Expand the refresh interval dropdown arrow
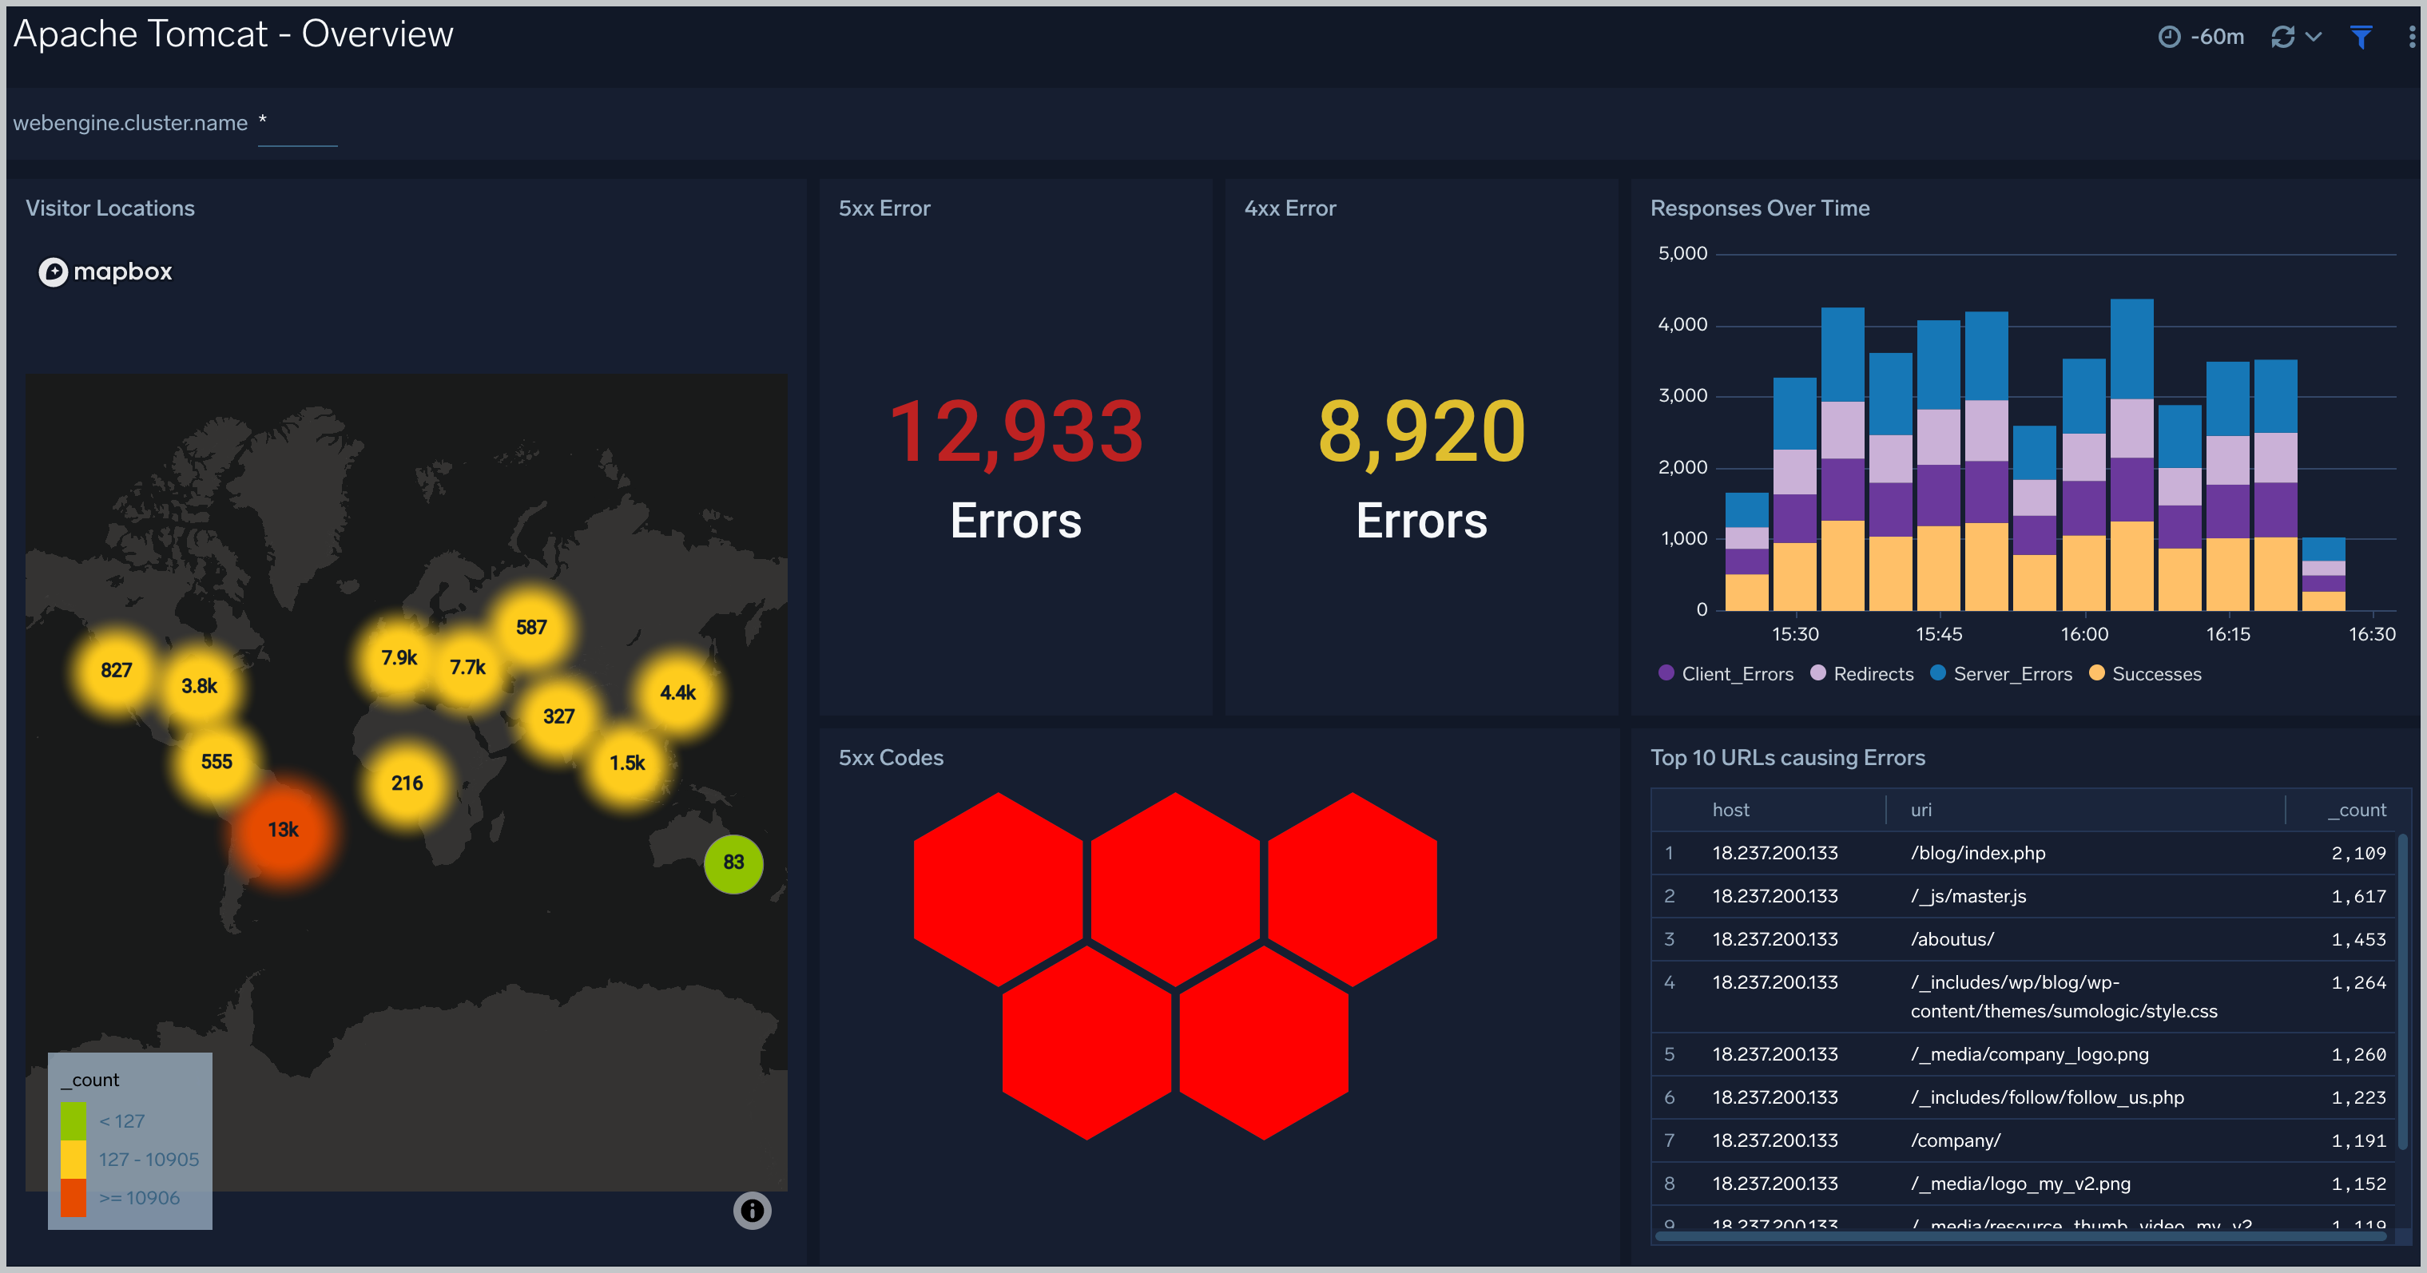 pyautogui.click(x=2313, y=37)
